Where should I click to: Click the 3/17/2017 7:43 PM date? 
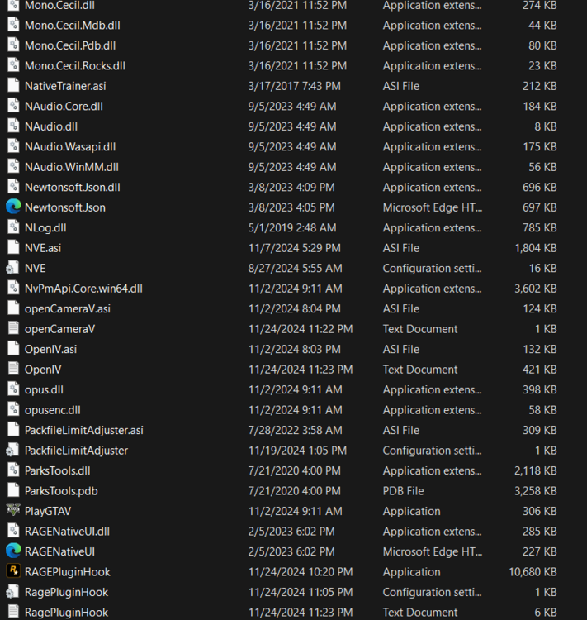tap(294, 86)
